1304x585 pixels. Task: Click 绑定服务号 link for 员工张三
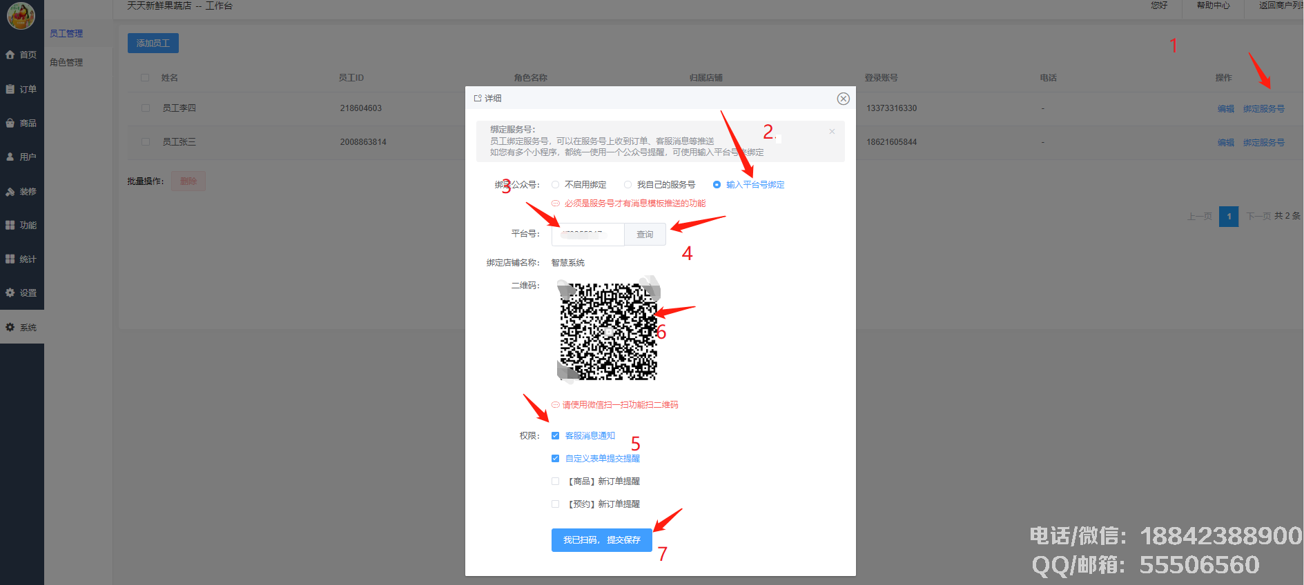[x=1263, y=142]
